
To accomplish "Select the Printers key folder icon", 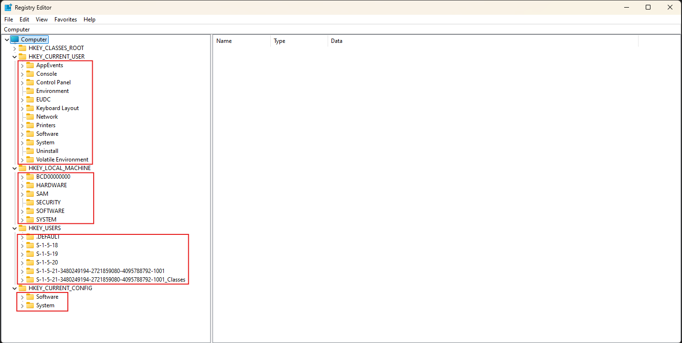I will tap(30, 125).
